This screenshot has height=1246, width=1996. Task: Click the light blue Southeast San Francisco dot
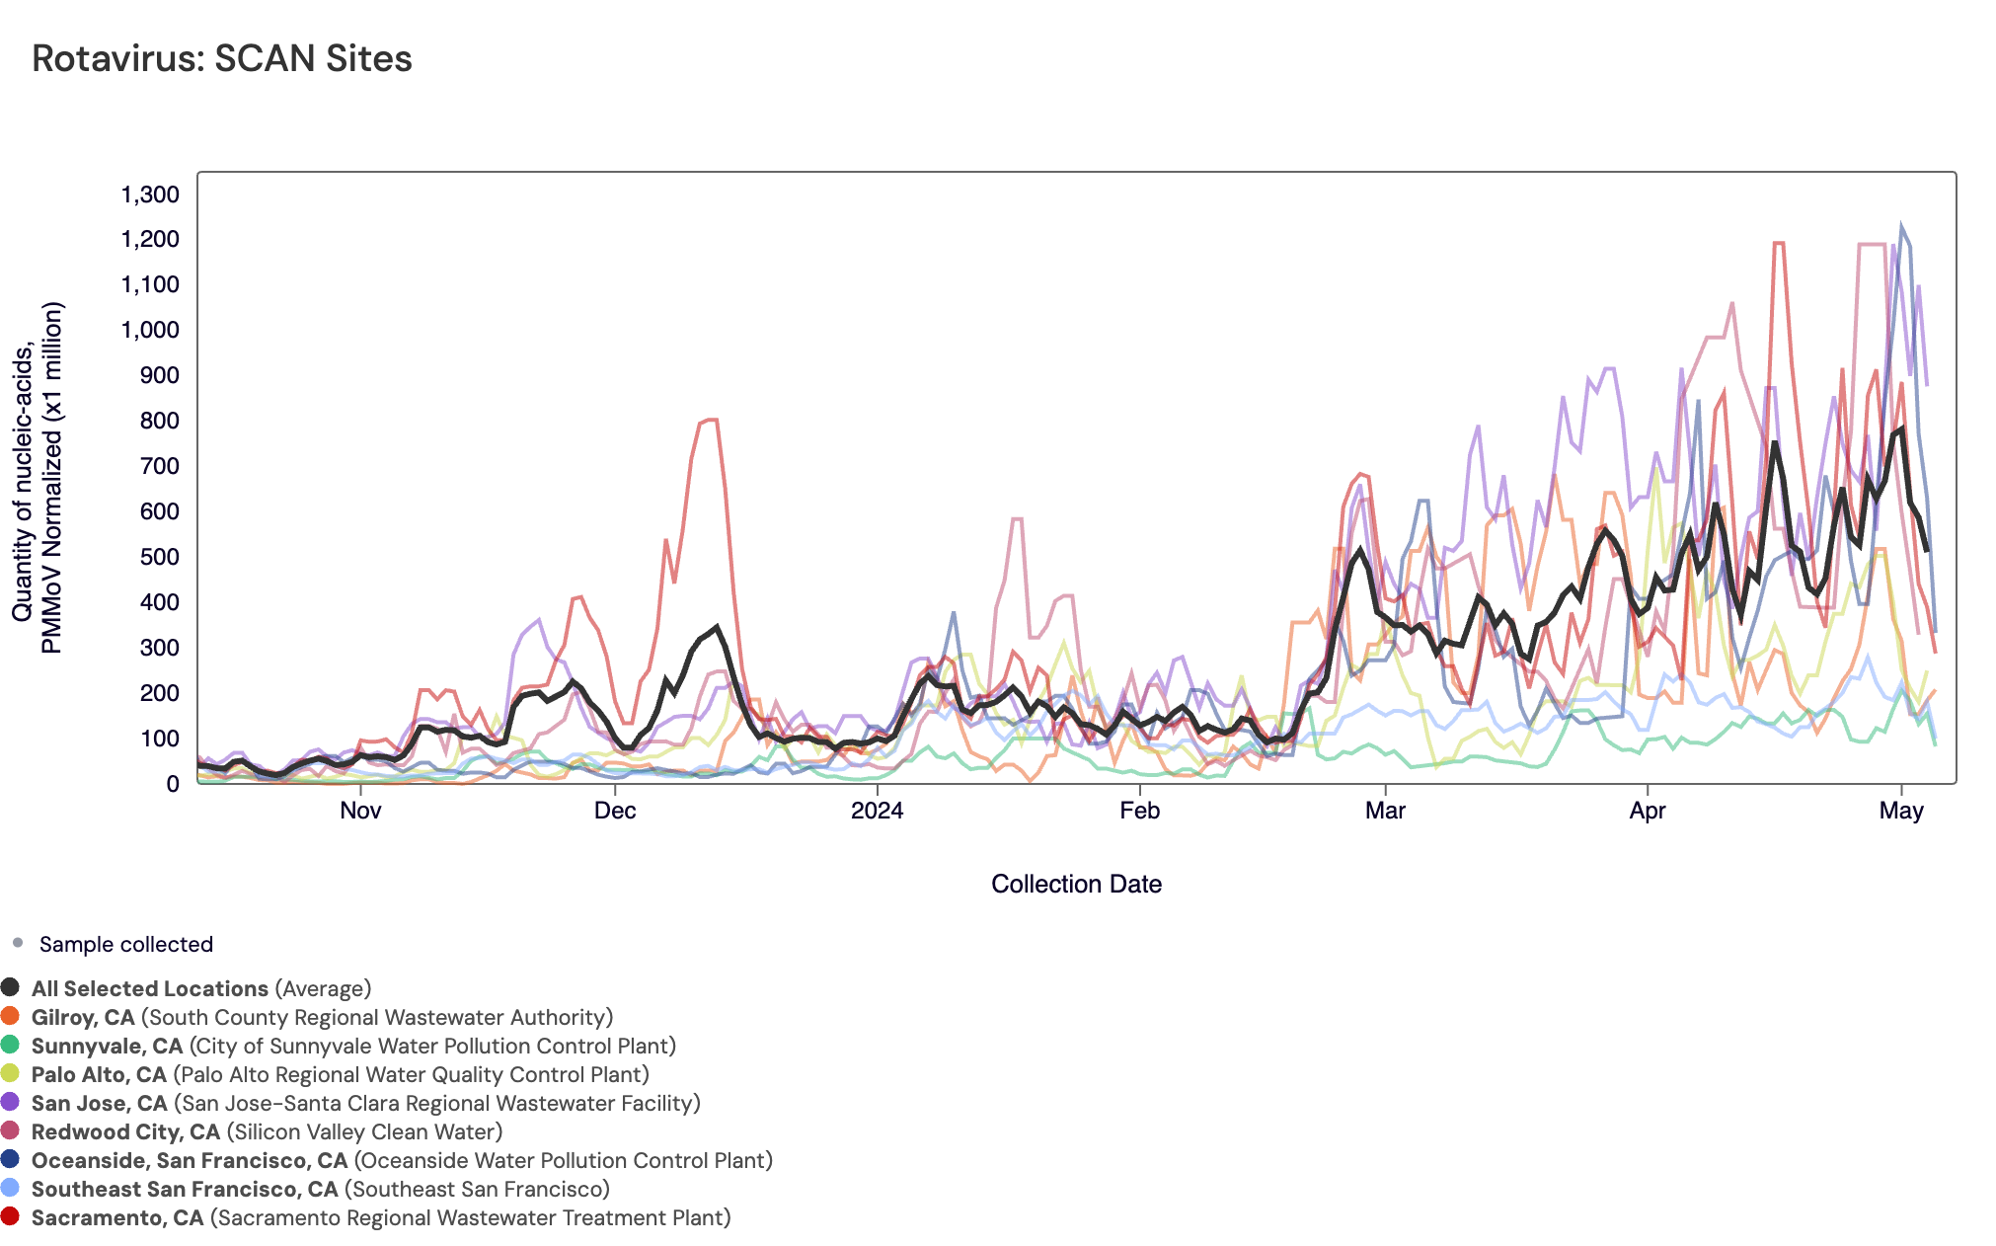[10, 1188]
